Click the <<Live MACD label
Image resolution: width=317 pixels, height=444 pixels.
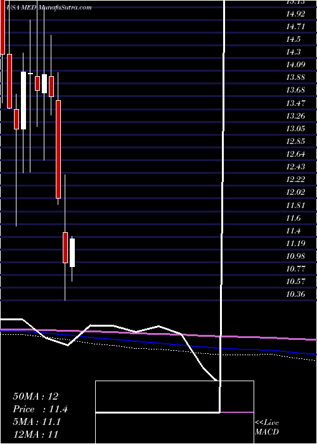267,428
